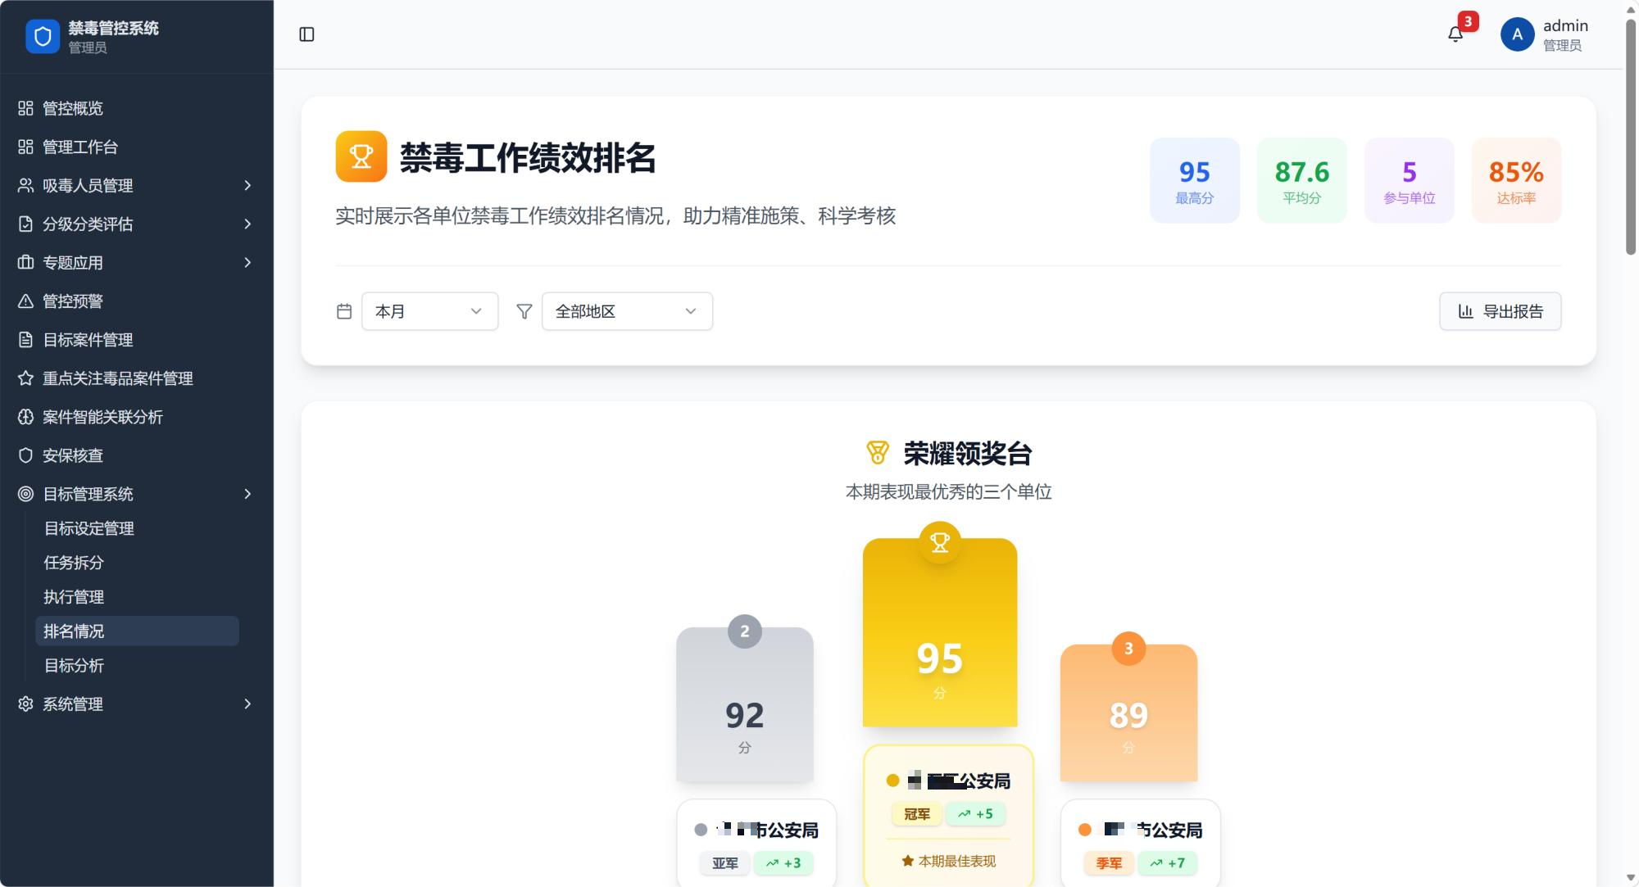Click the 系统管理 gear icon
Screen dimensions: 1639x887
(26, 704)
